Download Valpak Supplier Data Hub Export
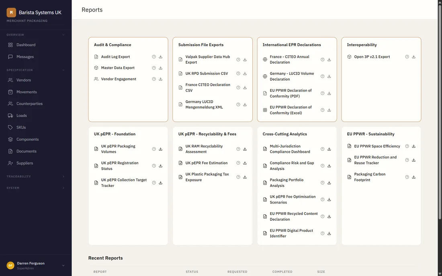Viewport: 442px width, 276px height. click(245, 59)
